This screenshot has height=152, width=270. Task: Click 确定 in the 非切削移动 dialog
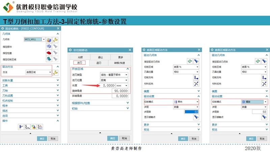click(112, 138)
